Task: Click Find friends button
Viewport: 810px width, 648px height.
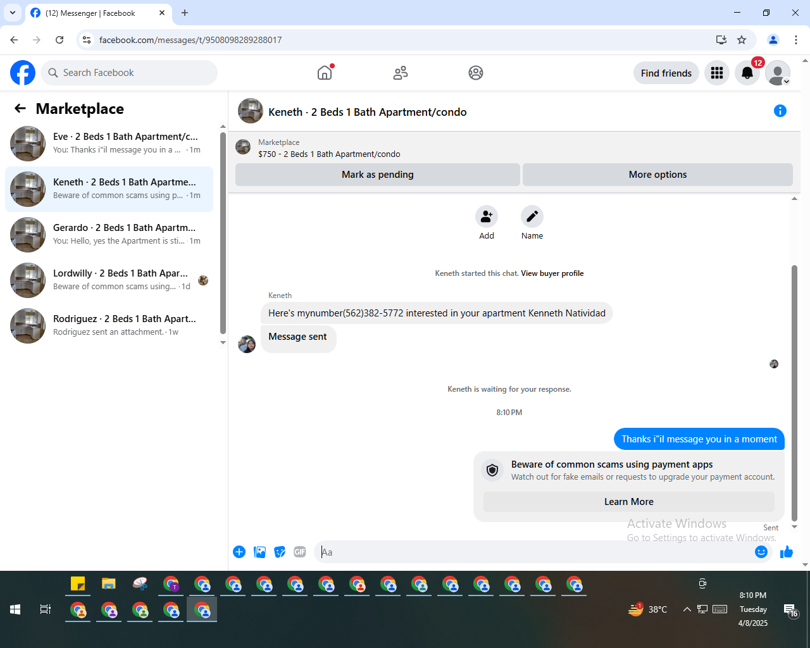Action: pos(666,73)
